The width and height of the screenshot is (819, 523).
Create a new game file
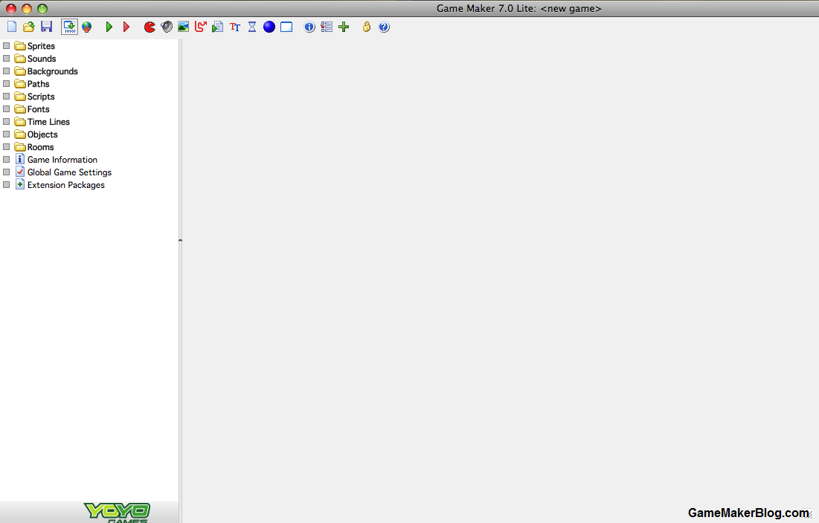point(11,27)
